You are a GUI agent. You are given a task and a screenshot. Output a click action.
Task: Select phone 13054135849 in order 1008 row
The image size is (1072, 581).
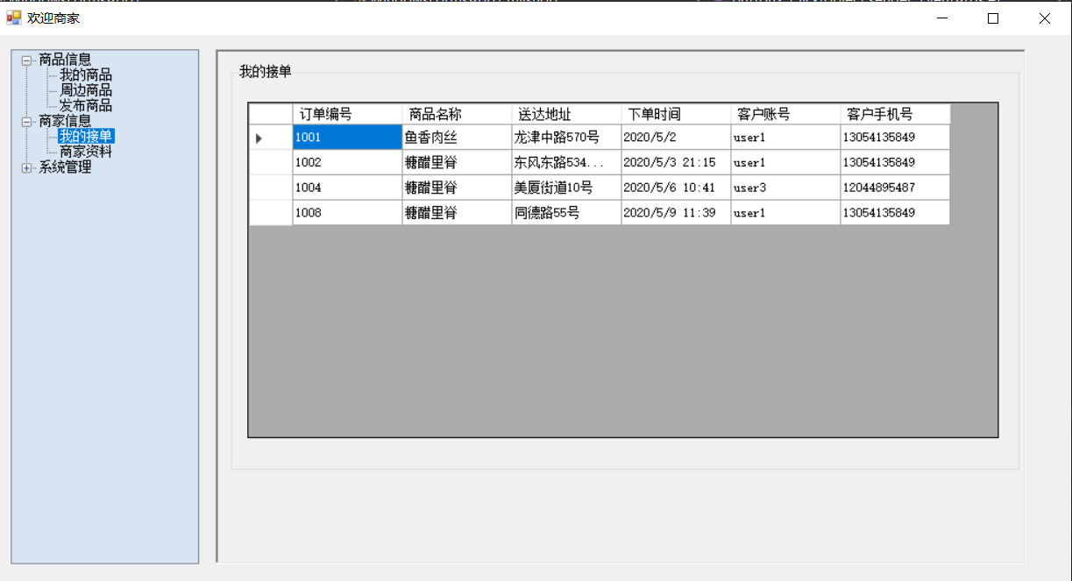895,213
